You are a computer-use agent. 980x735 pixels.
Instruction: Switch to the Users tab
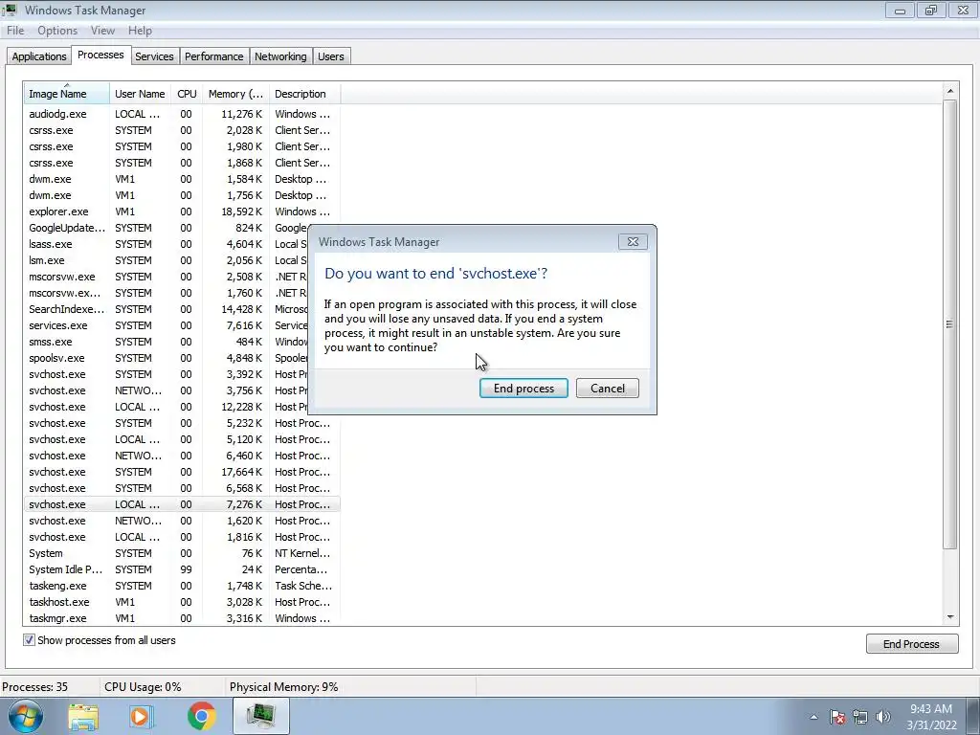[x=330, y=56]
